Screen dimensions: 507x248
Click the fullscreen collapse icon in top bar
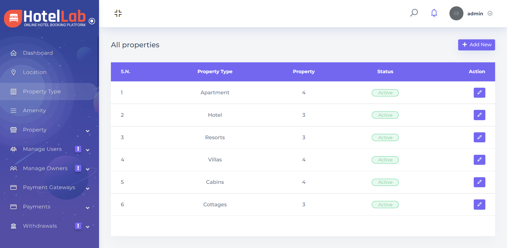pyautogui.click(x=118, y=13)
